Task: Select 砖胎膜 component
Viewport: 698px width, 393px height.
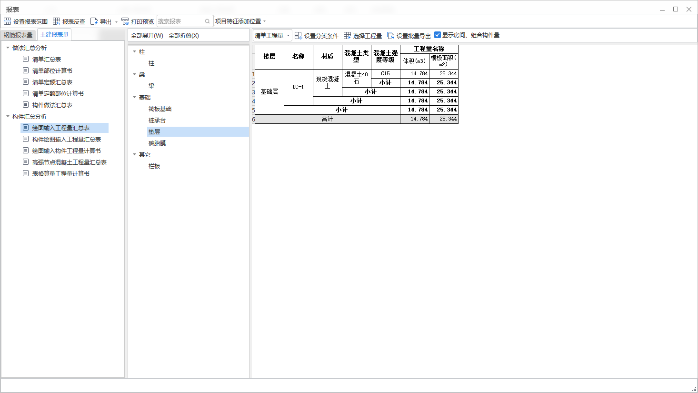Action: click(157, 143)
